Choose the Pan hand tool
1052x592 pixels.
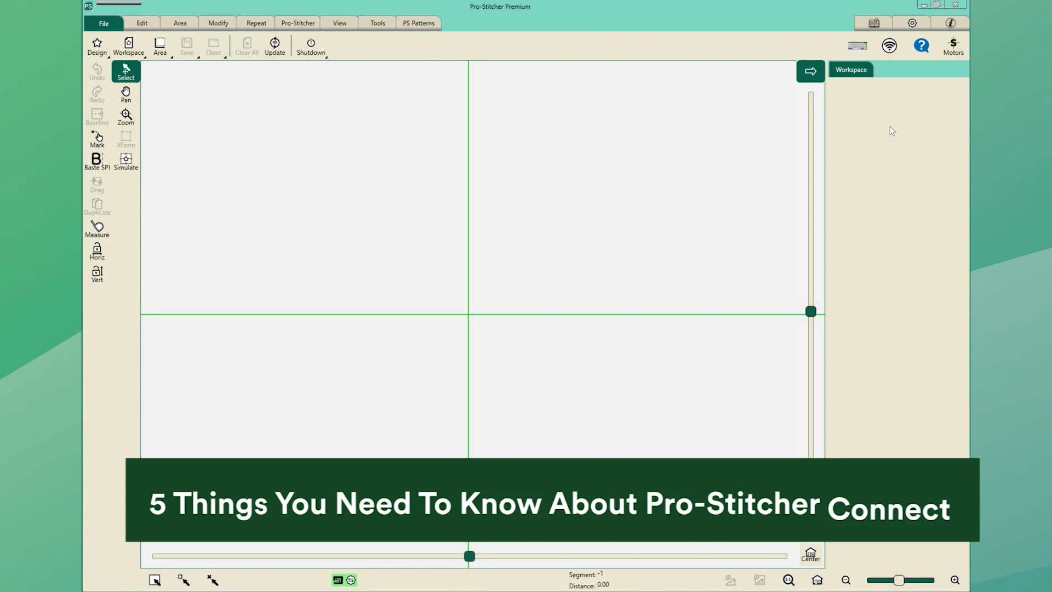coord(126,94)
